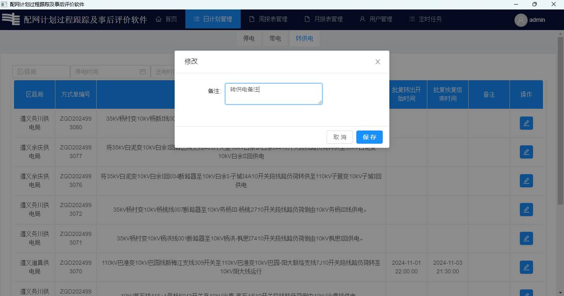Image resolution: width=564 pixels, height=296 pixels.
Task: Click edit icon for row ZGD2024993072
Action: pos(526,210)
